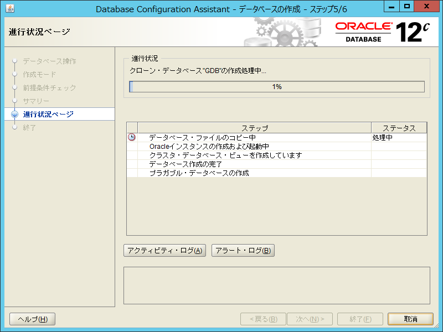Open the Activity Log (アクティビティ・ログ)
443x332 pixels.
coord(164,251)
